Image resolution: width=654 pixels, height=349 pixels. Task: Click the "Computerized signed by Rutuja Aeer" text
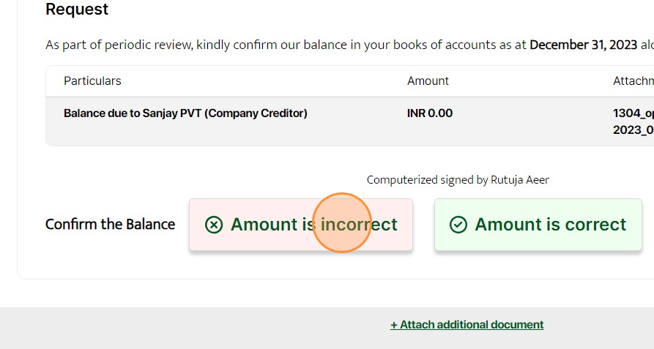[458, 179]
